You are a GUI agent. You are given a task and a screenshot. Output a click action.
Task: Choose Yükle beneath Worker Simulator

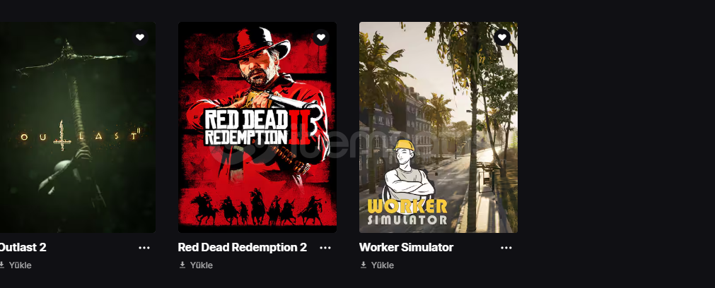(382, 265)
